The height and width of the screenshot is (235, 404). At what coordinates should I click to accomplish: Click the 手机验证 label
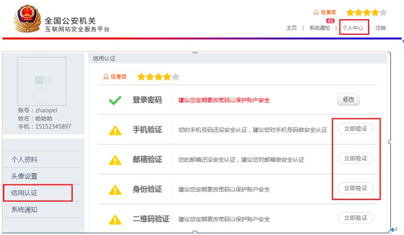(147, 130)
